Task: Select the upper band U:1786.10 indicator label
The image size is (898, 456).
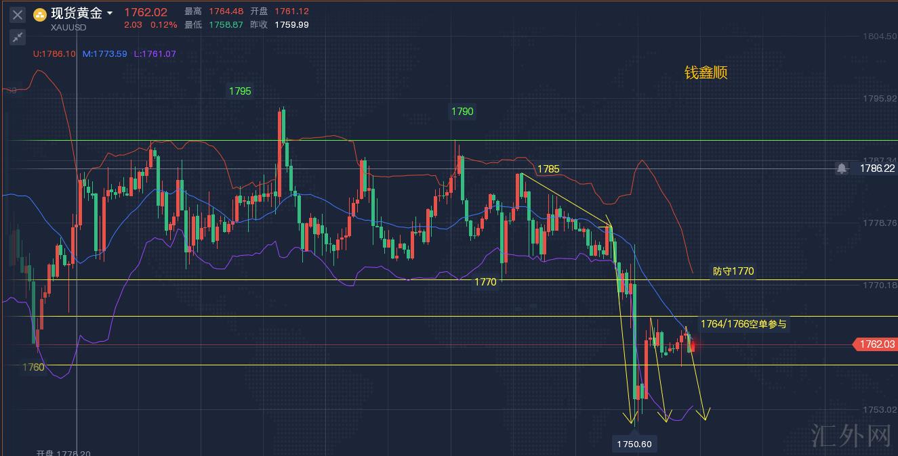Action: [54, 53]
